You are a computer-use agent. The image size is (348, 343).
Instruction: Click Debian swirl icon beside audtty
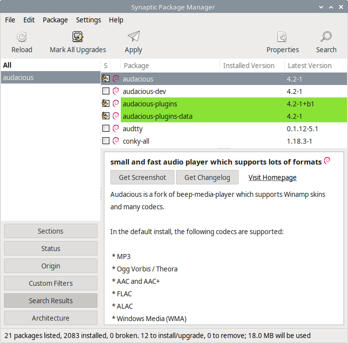(x=116, y=128)
